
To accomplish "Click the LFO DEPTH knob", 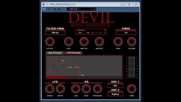I will tap(60, 89).
